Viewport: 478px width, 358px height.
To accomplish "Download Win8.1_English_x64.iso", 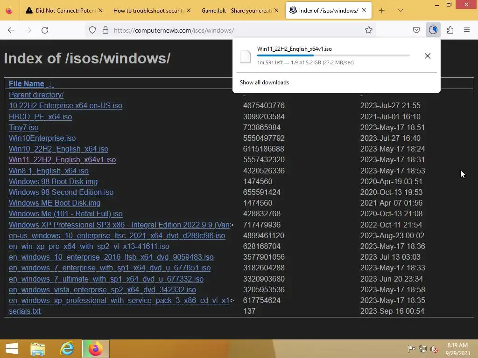I will tap(49, 171).
